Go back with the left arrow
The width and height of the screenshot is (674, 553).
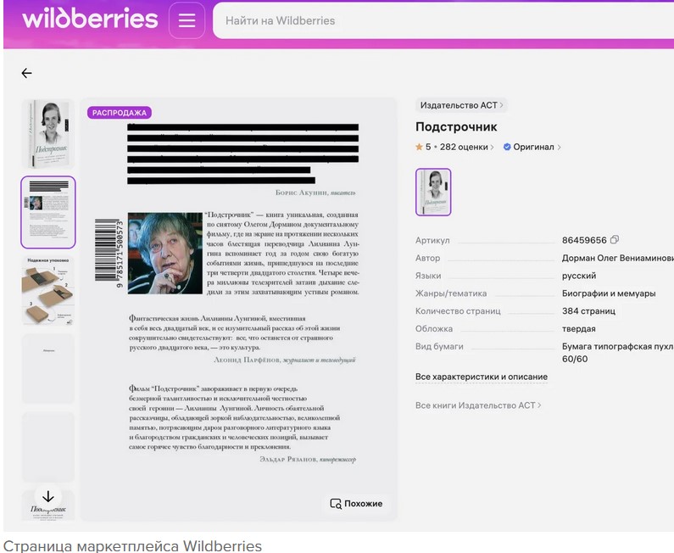tap(26, 73)
